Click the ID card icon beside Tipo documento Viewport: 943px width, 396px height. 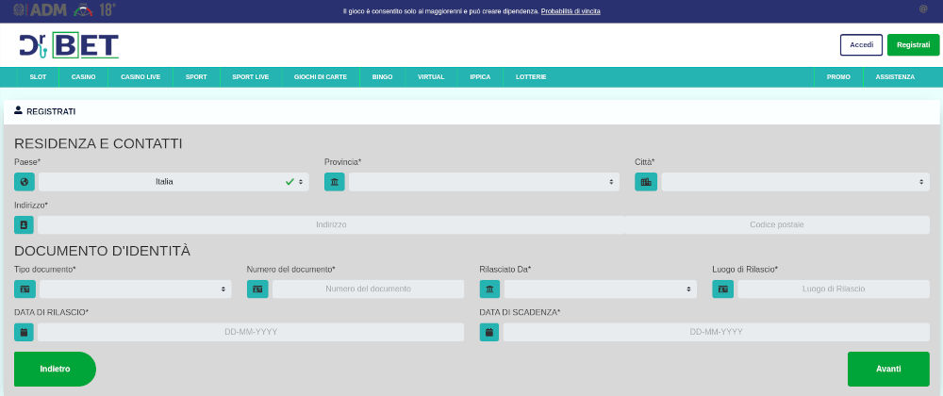[x=25, y=289]
